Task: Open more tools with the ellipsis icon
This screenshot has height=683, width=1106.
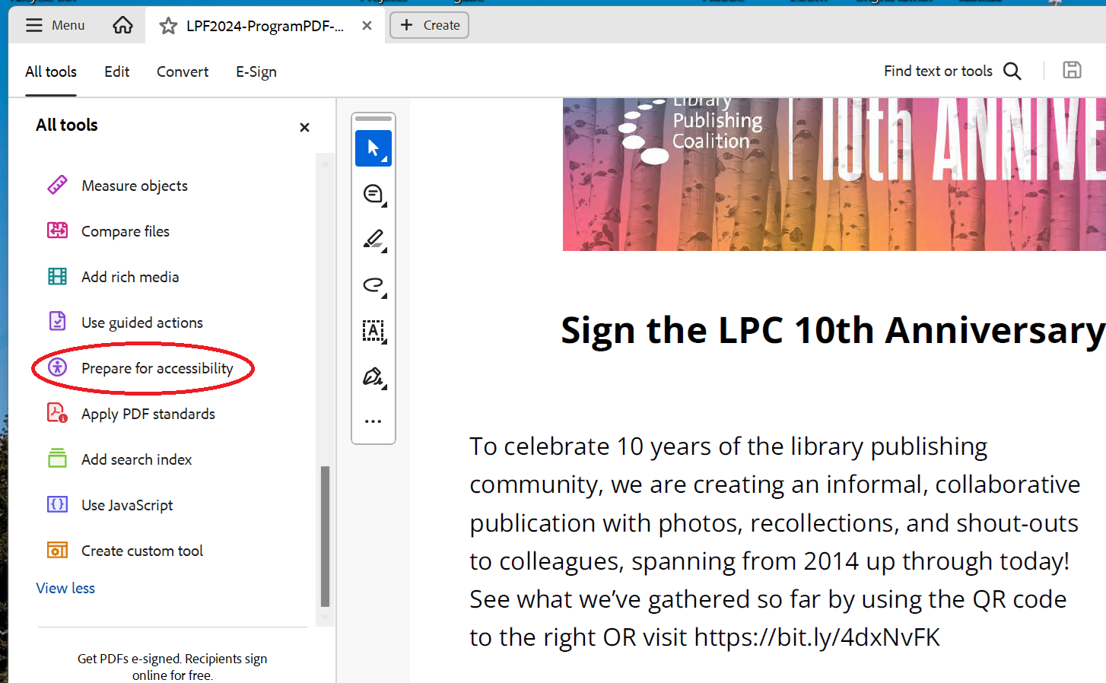Action: (x=373, y=421)
